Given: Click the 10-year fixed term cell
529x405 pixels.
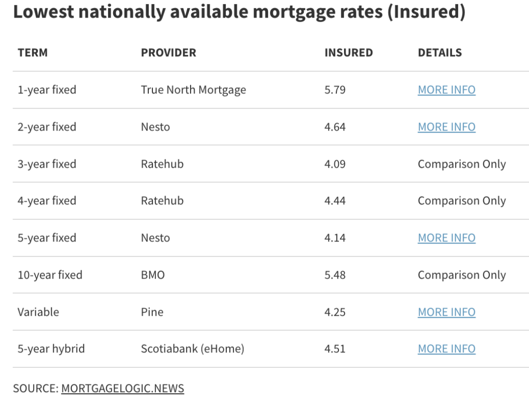Looking at the screenshot, I should point(50,275).
